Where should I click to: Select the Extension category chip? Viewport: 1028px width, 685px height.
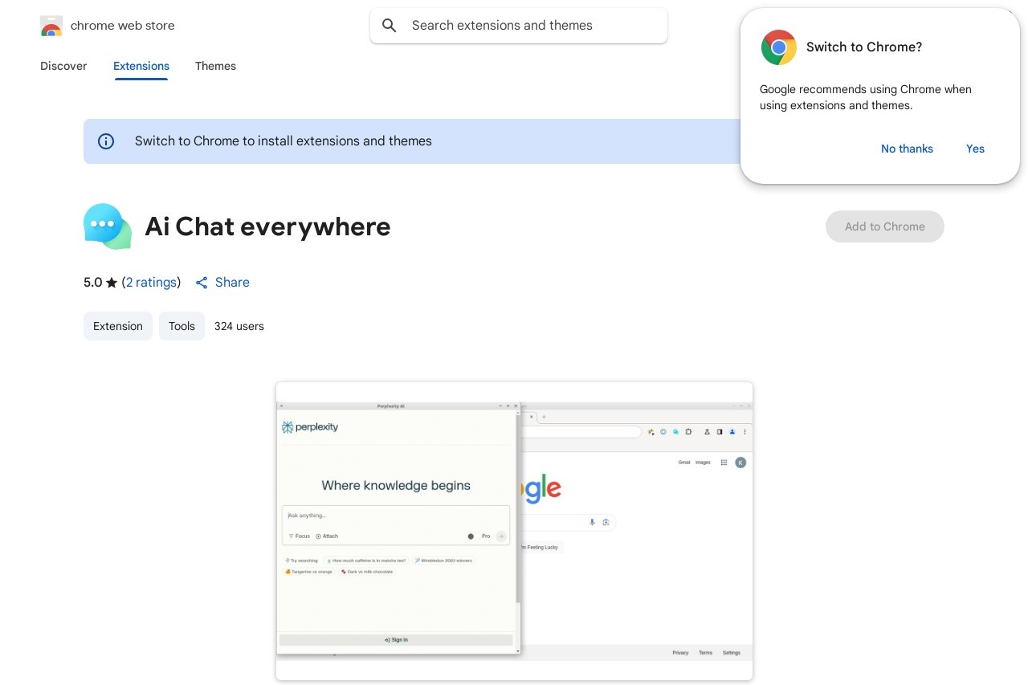click(118, 326)
